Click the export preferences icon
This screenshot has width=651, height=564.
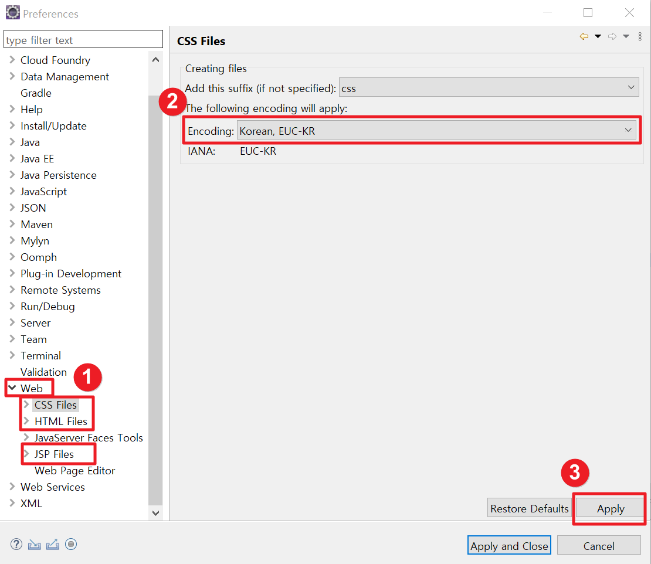click(x=53, y=545)
